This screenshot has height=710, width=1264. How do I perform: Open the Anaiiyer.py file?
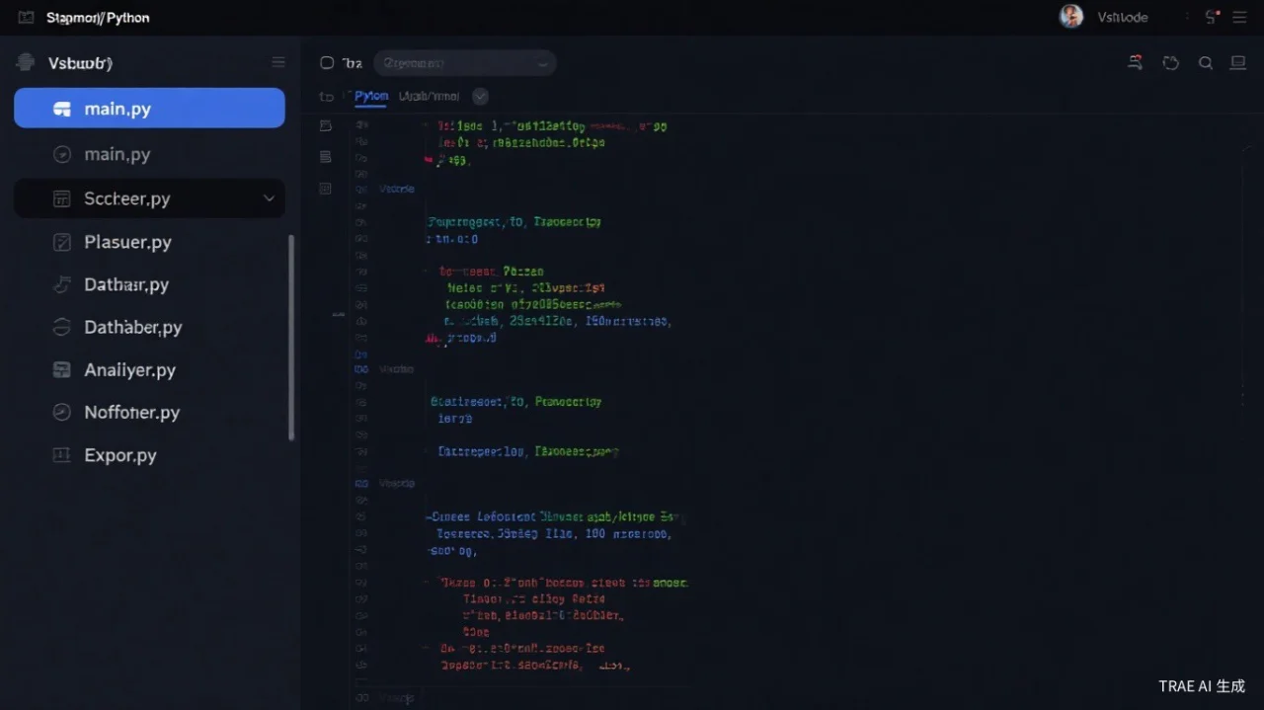(x=130, y=370)
